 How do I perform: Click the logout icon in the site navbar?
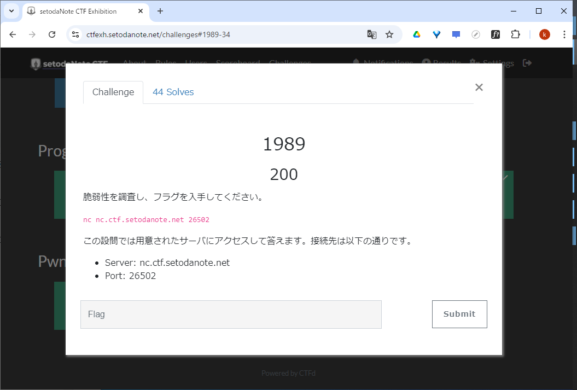click(x=527, y=63)
